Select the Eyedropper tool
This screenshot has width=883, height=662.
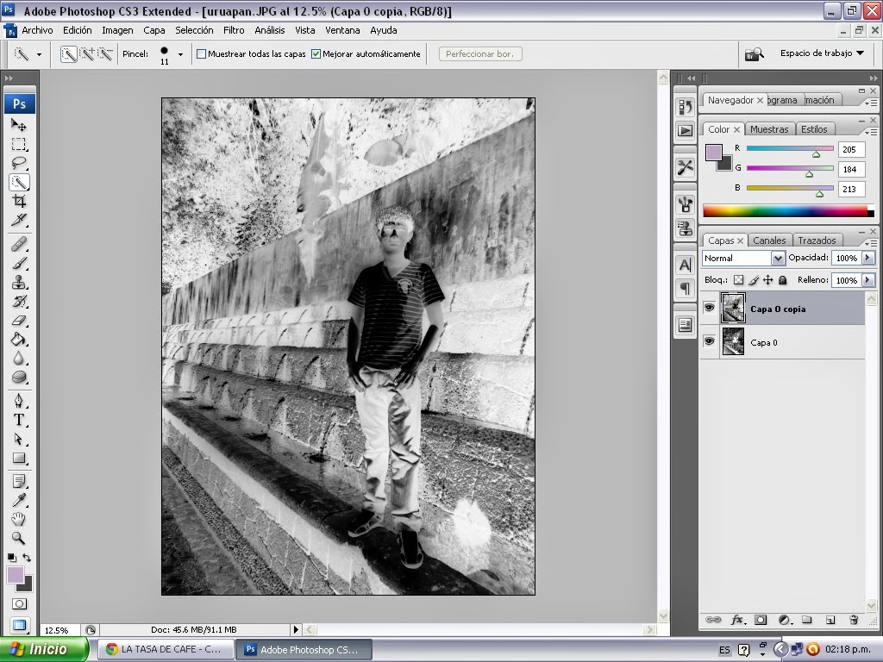(x=19, y=498)
